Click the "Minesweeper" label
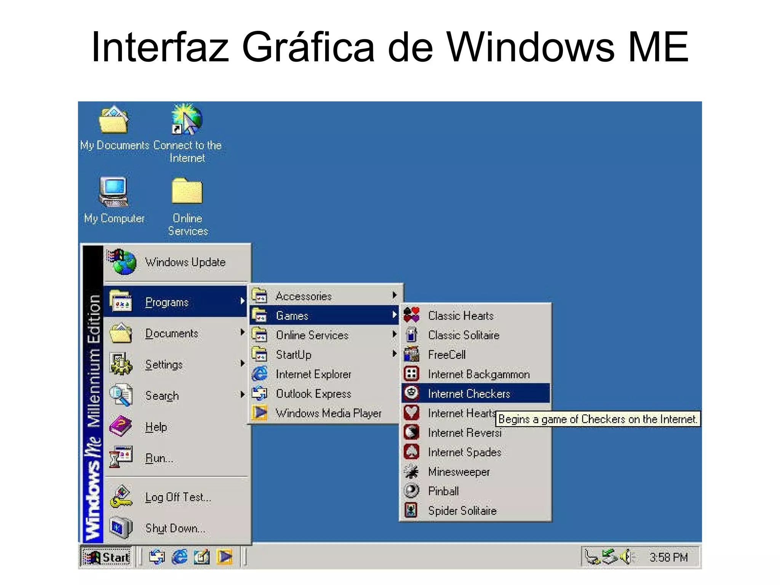780x585 pixels. point(459,472)
